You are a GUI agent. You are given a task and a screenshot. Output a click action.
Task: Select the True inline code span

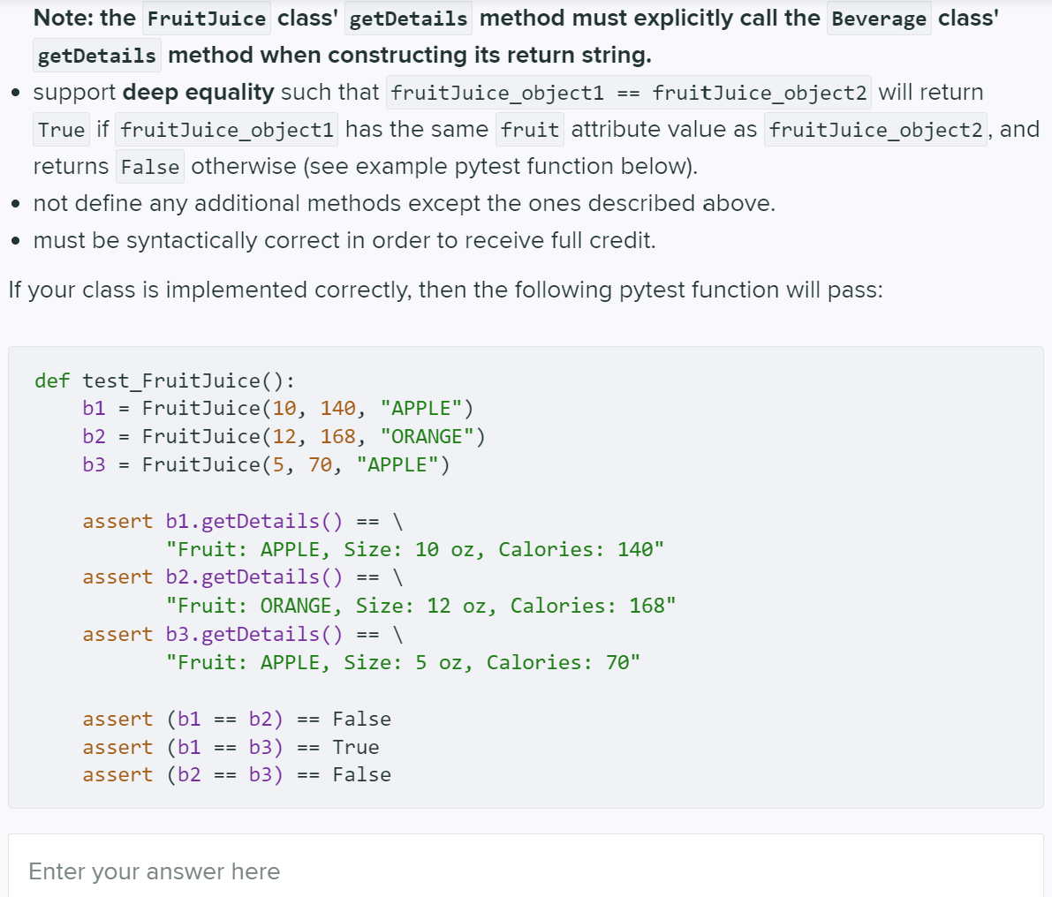[x=61, y=129]
